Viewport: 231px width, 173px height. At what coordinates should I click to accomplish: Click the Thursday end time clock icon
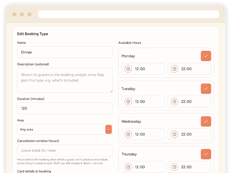pyautogui.click(x=174, y=167)
